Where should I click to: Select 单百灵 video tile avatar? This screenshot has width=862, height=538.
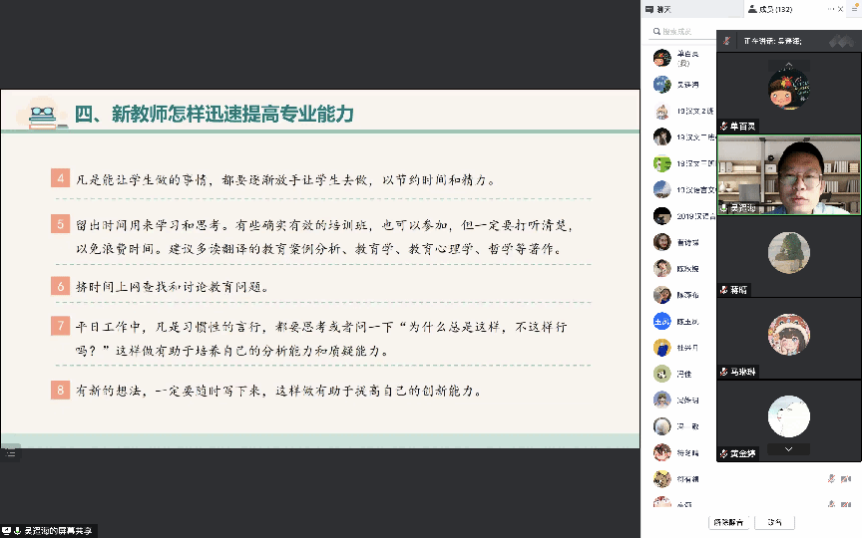[788, 85]
